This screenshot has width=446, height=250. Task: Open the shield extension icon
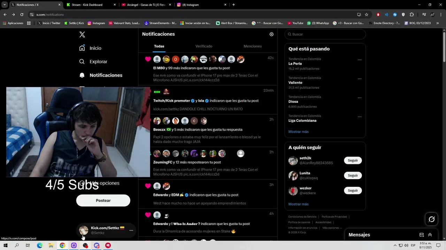pyautogui.click(x=403, y=15)
